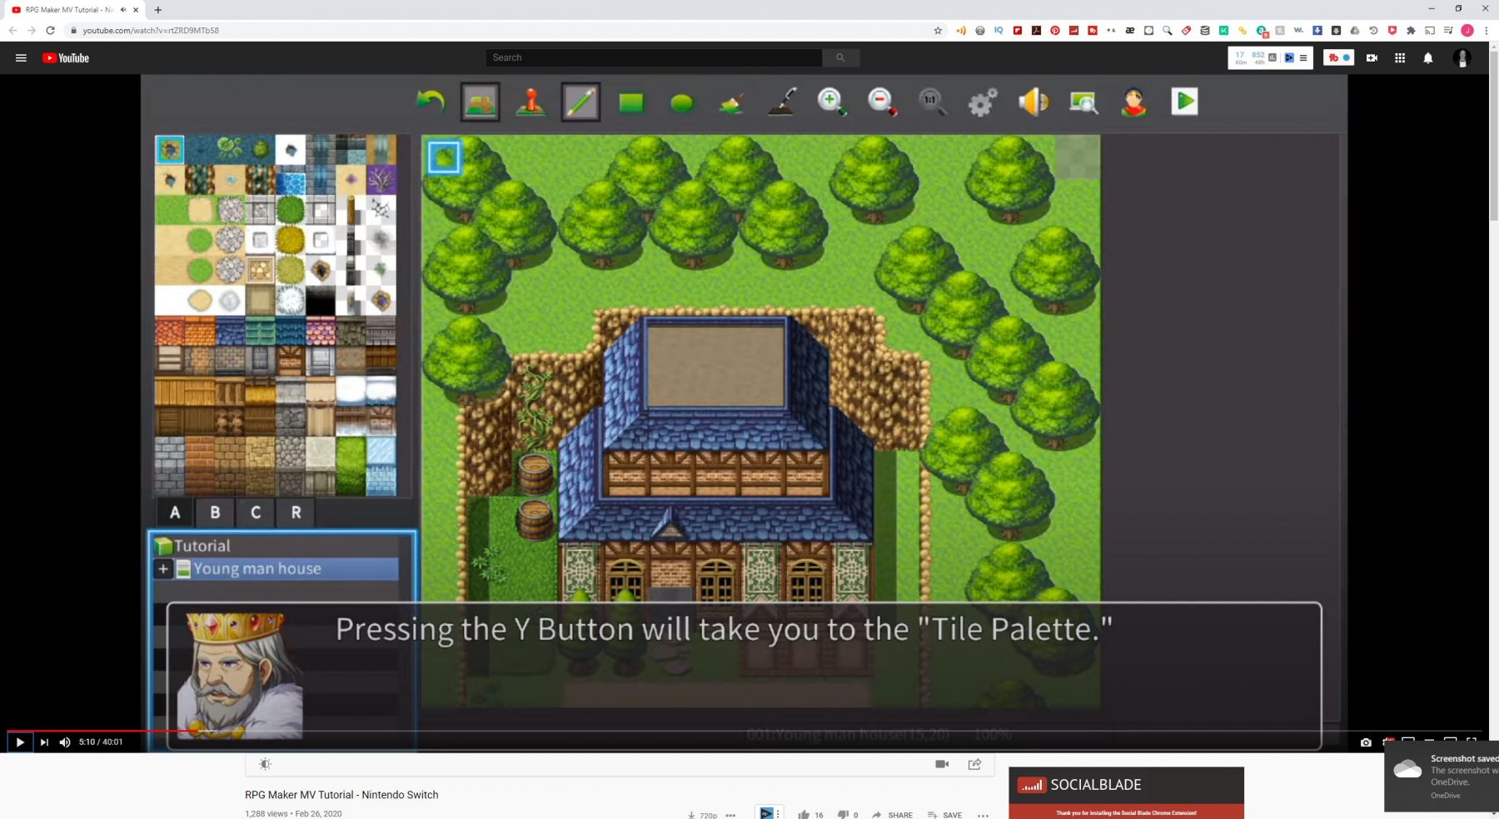Click the 1:1 actual size magnifier icon
Image resolution: width=1499 pixels, height=819 pixels.
[x=932, y=102]
